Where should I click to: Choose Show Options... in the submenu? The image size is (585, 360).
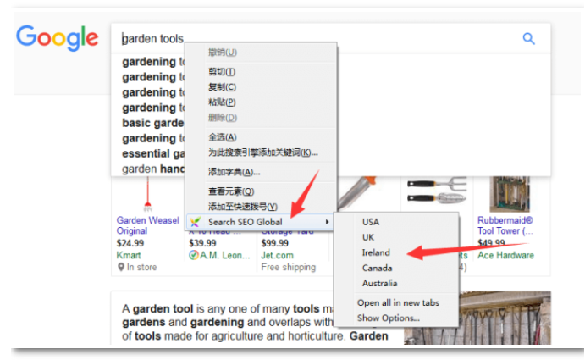pyautogui.click(x=389, y=318)
